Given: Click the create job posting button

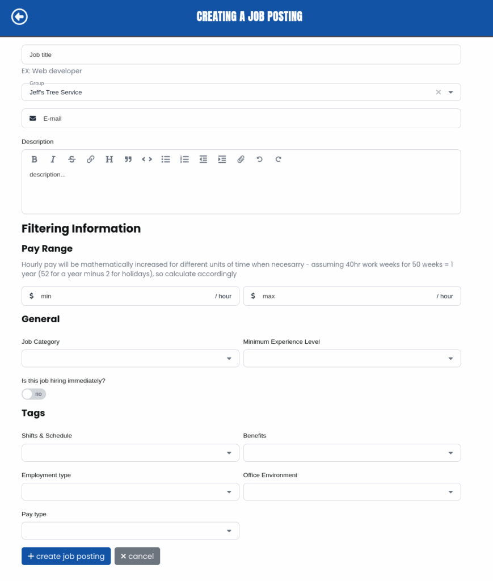Looking at the screenshot, I should pos(66,556).
